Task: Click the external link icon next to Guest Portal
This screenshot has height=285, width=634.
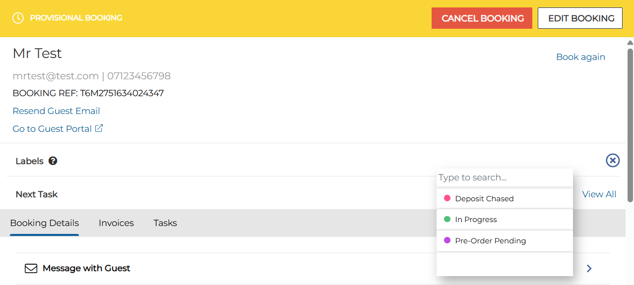Action: pos(99,128)
